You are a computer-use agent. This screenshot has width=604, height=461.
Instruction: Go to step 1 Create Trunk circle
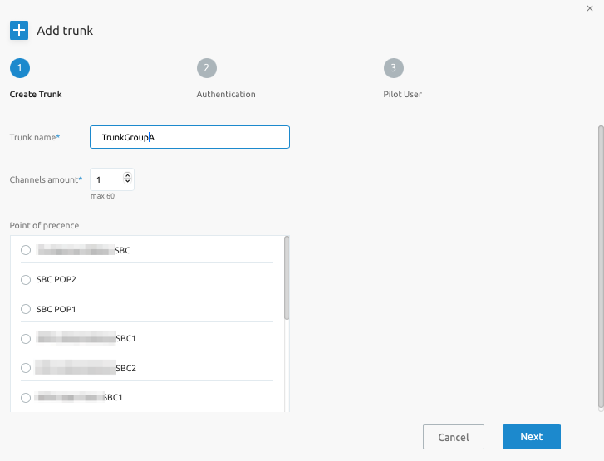point(20,68)
